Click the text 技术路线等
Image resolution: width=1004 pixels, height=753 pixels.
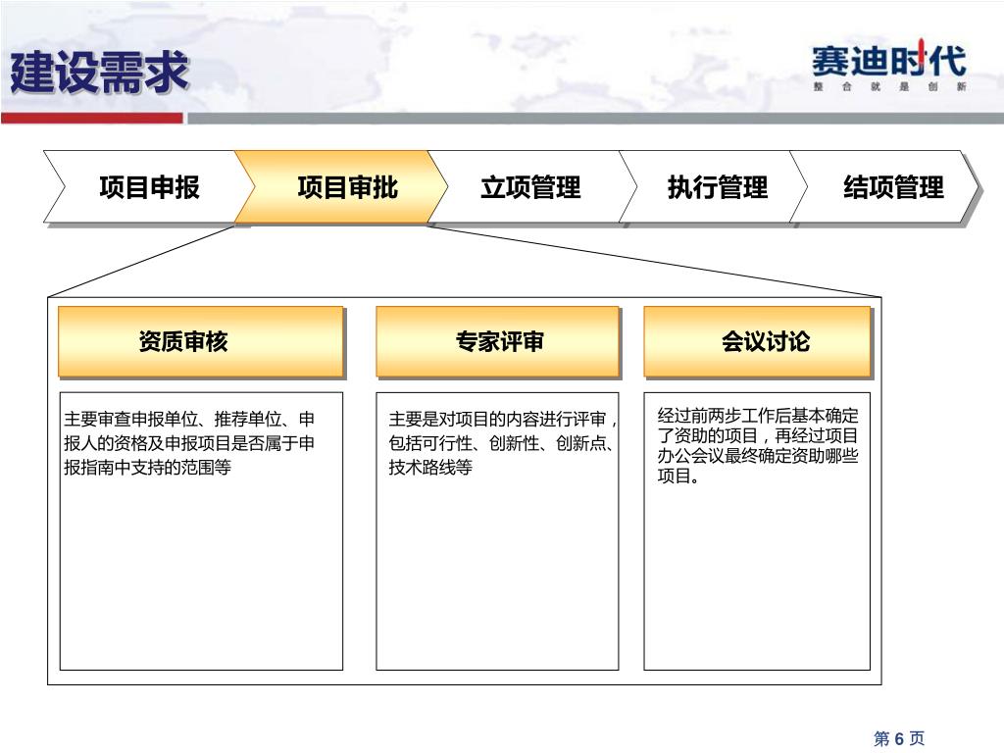click(430, 468)
